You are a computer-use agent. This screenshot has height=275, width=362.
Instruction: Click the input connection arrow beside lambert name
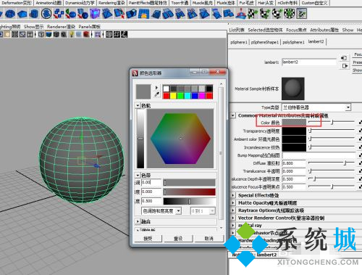[344, 58]
